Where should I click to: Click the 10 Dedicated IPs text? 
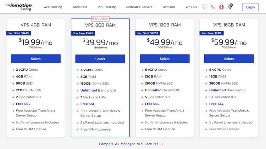223,97
